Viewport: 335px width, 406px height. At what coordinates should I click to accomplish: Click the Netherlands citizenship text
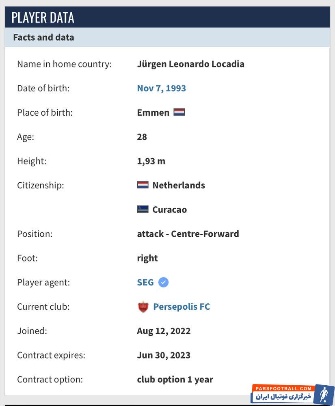[179, 185]
